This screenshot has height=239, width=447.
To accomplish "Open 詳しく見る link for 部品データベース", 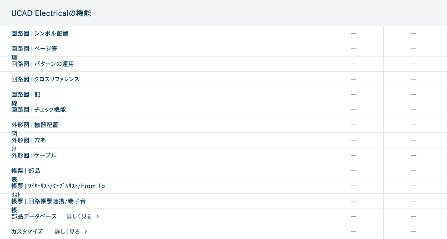I will (79, 216).
